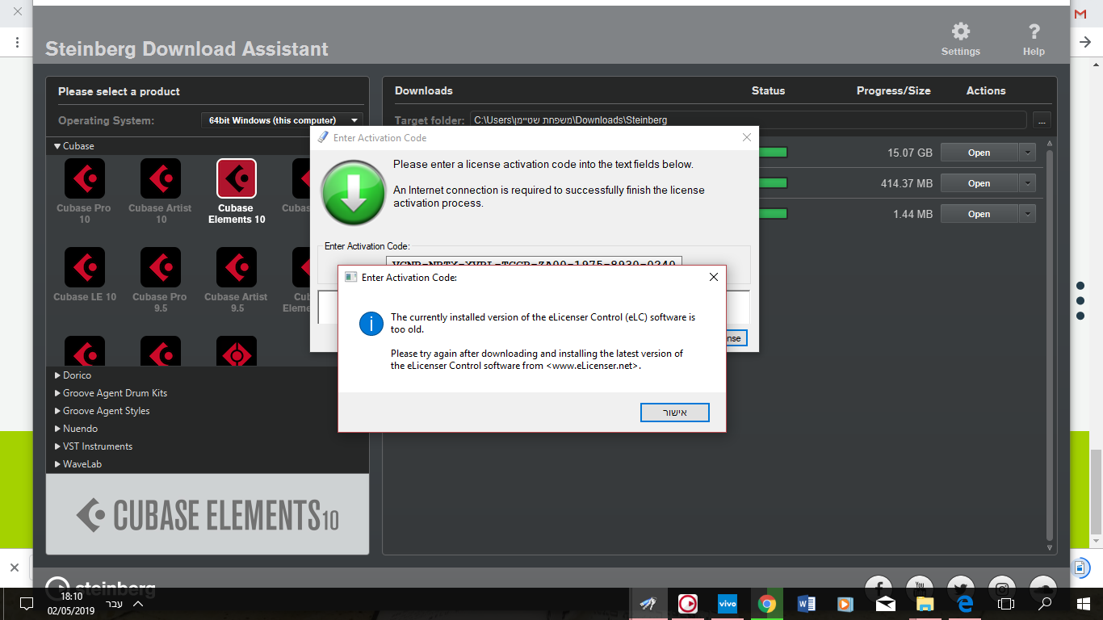
Task: Expand the Nuendo product group
Action: click(x=57, y=429)
